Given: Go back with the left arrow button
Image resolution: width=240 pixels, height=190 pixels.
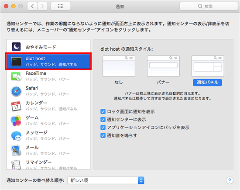Looking at the screenshot, I should click(32, 6).
